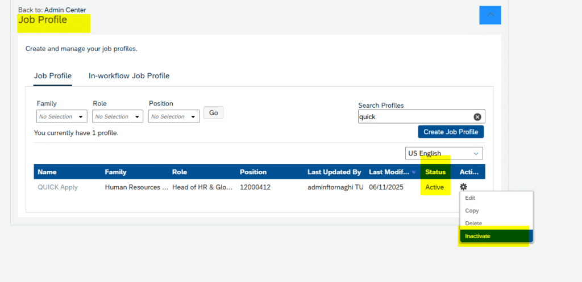Click into the Search Profiles input field

tap(415, 117)
